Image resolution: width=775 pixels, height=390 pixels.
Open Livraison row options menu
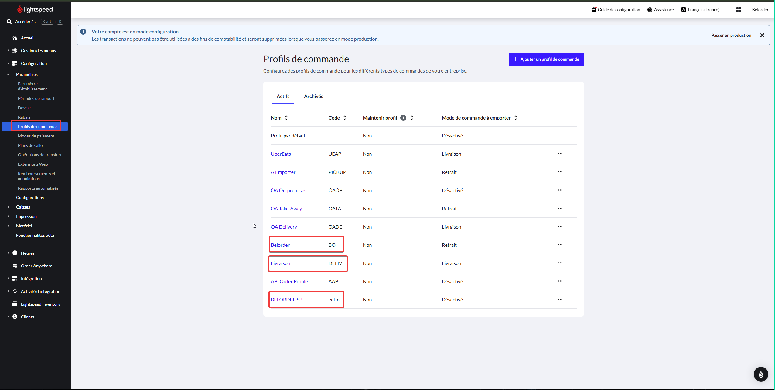tap(560, 263)
